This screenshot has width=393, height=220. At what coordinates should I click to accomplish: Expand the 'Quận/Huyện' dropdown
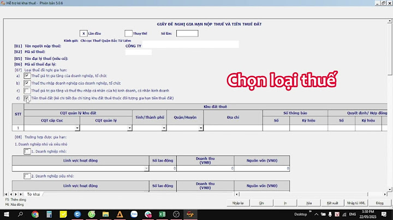coord(201,128)
